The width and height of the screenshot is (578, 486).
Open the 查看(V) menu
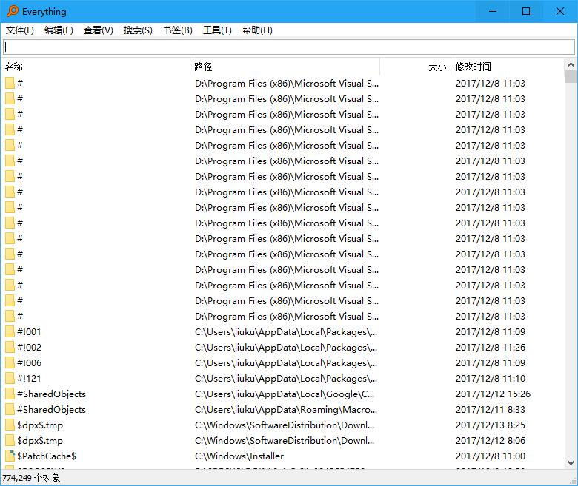point(99,30)
